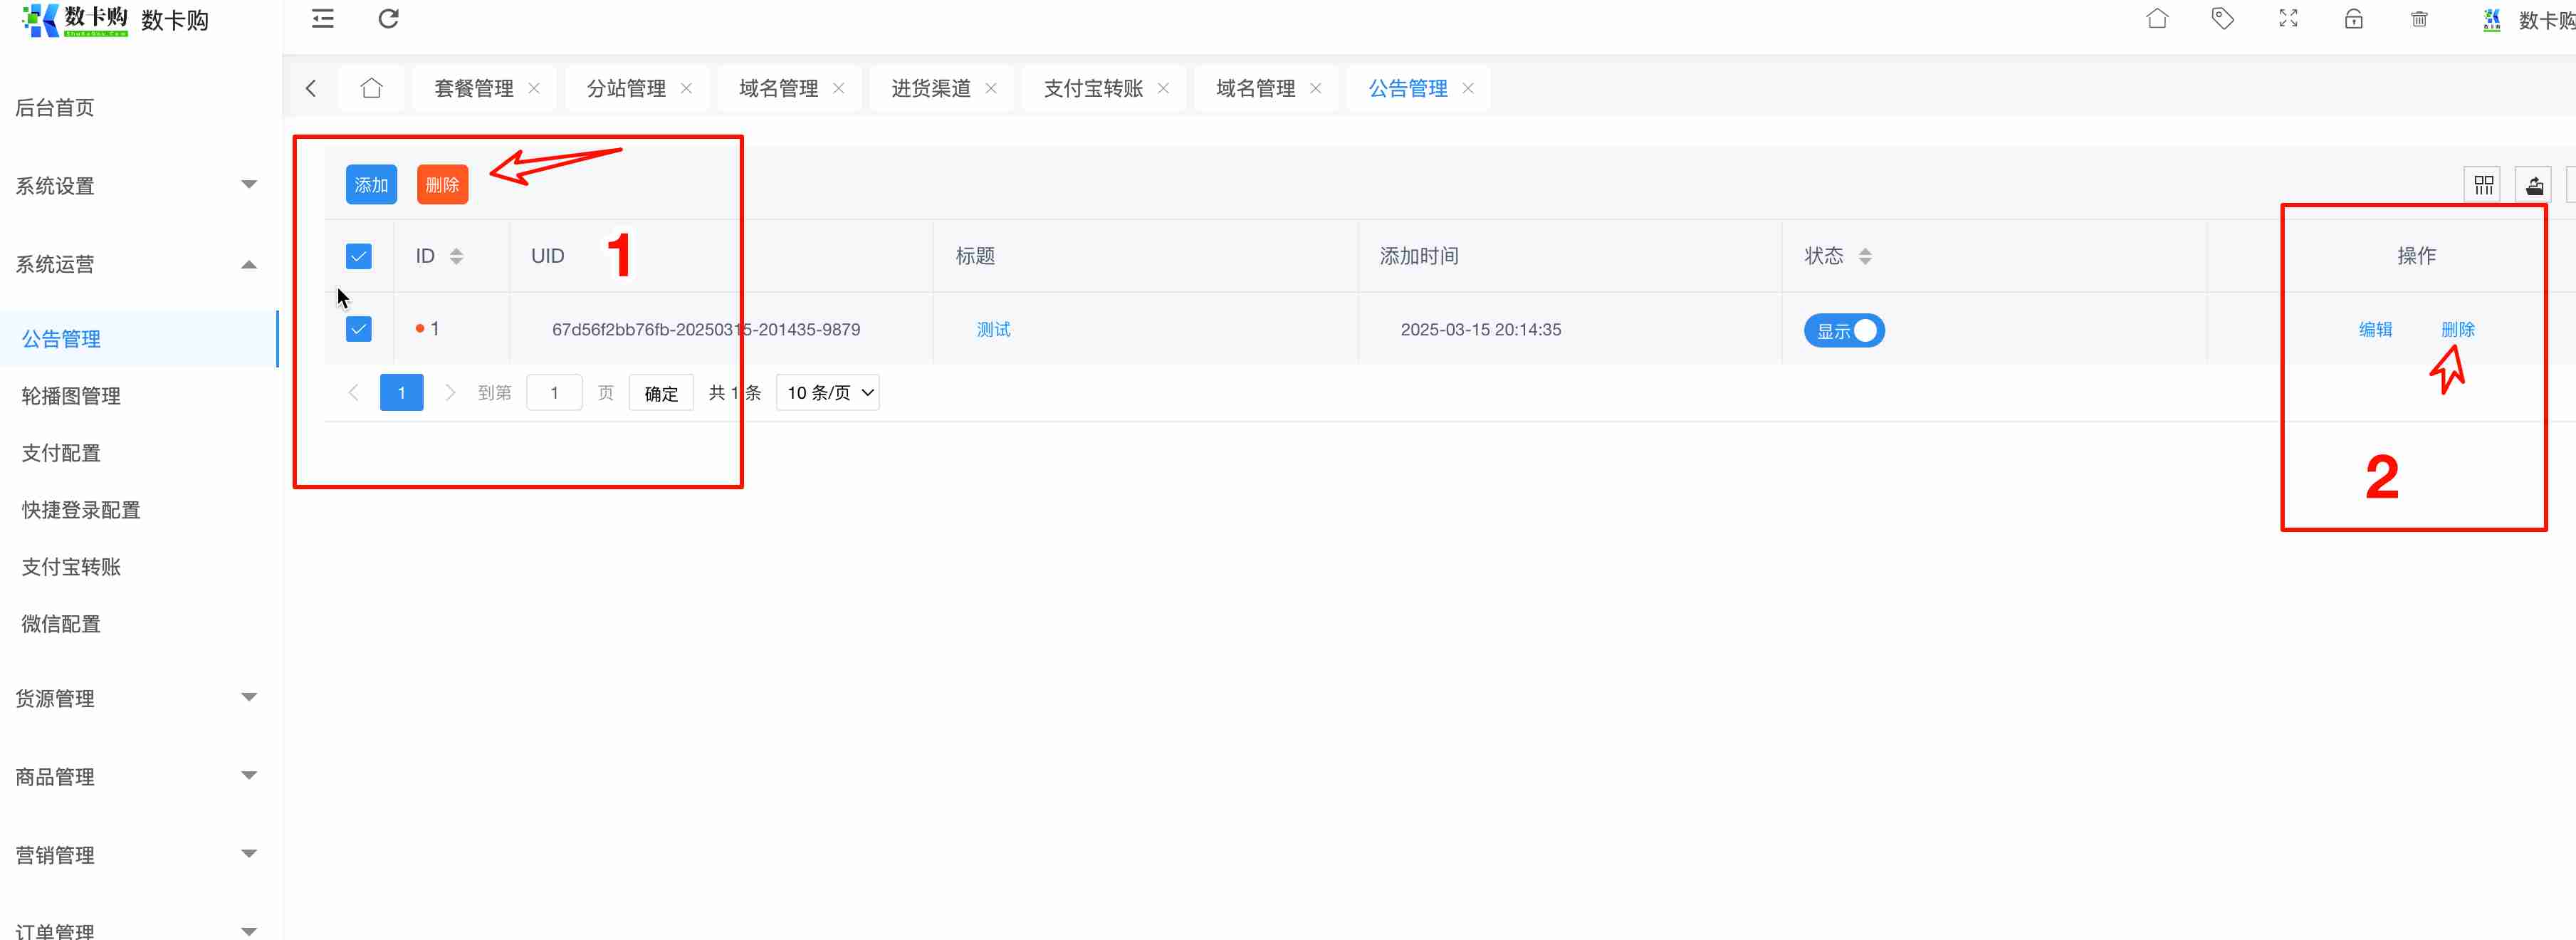Click the tag icon in header
Image resolution: width=2576 pixels, height=940 pixels.
tap(2222, 19)
